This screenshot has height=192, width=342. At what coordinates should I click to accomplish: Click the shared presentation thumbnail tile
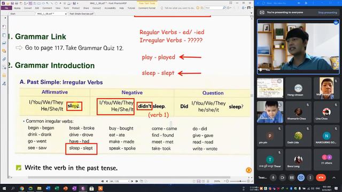coord(270,88)
